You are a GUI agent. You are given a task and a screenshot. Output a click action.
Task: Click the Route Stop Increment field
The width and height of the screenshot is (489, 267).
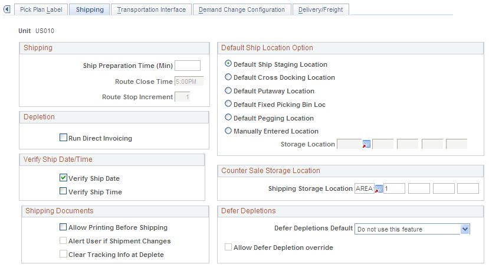(182, 97)
